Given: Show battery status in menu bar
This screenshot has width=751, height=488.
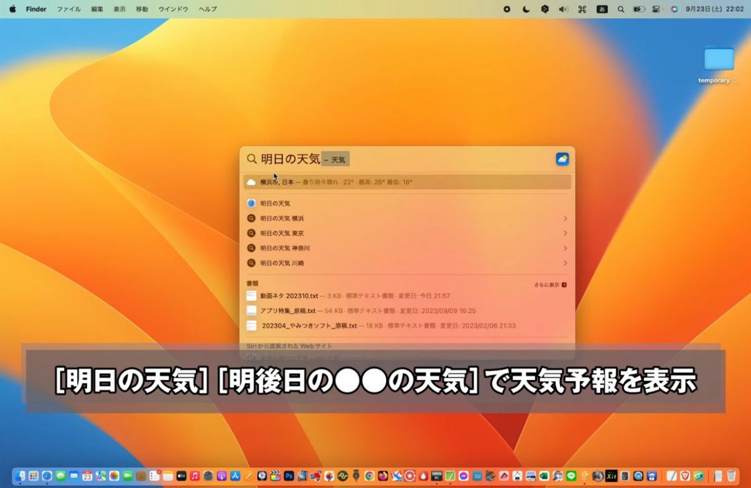Looking at the screenshot, I should pos(639,9).
